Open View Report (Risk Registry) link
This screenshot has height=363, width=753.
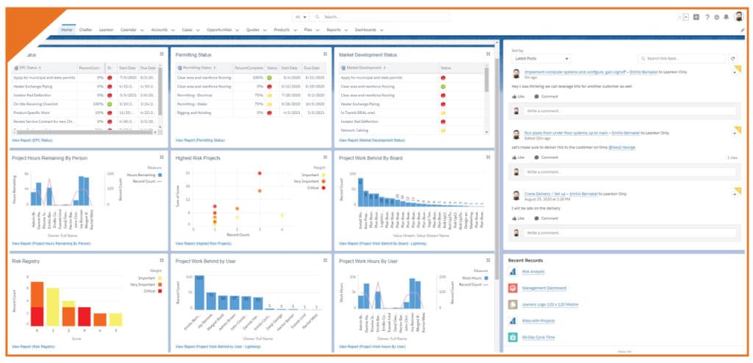click(33, 346)
